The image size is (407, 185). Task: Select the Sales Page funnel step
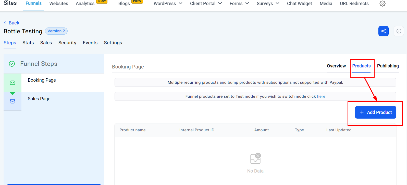coord(39,99)
